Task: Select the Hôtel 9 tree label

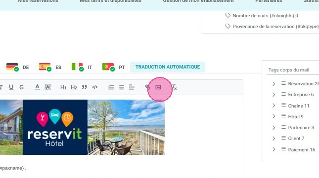Action: (296, 116)
